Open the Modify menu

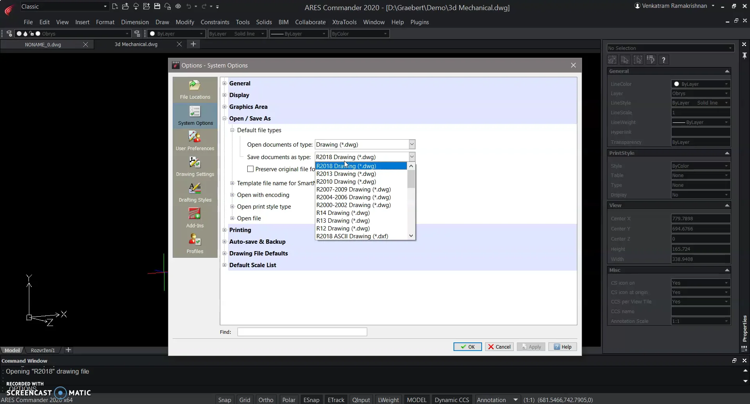185,22
